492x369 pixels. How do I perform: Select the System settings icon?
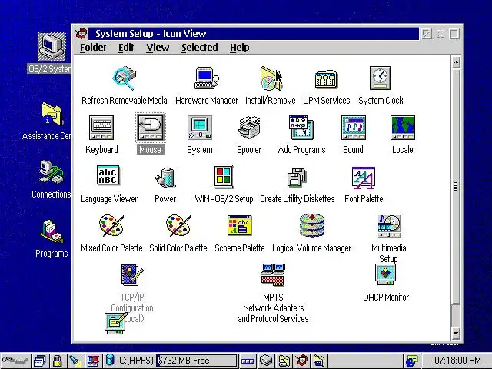click(x=200, y=128)
